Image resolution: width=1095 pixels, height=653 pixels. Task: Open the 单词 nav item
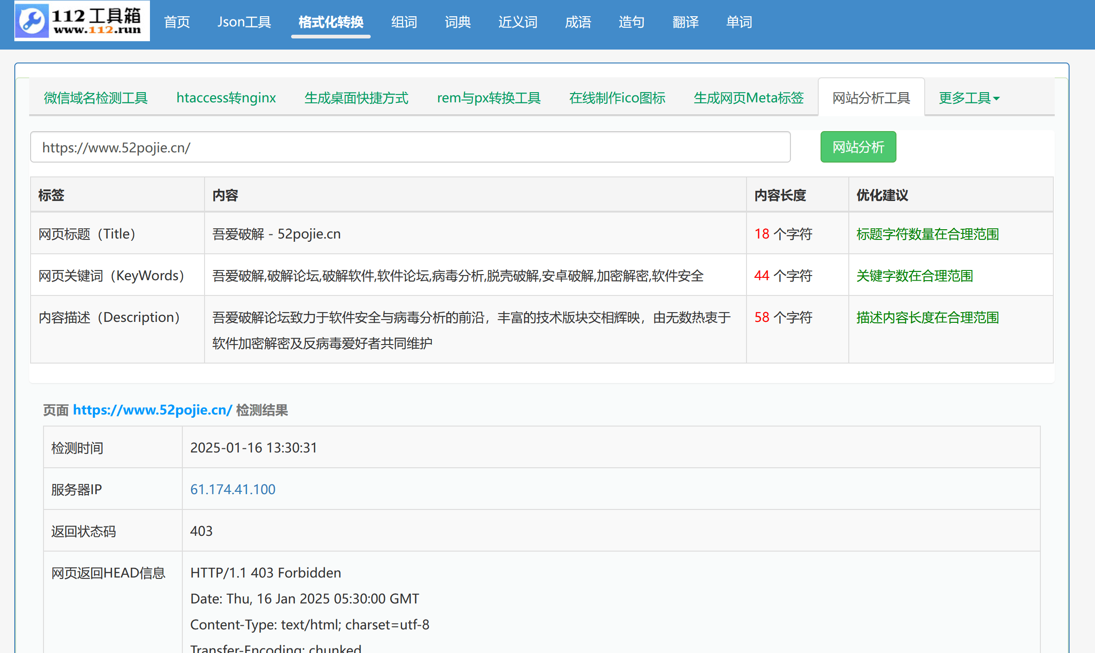tap(739, 22)
